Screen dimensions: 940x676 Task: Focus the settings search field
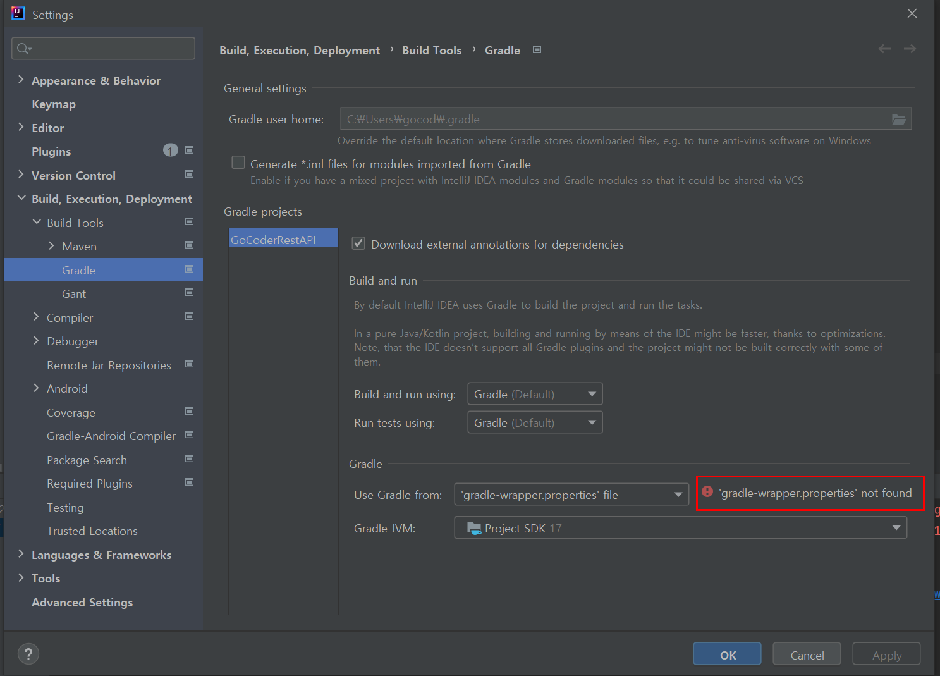(103, 49)
